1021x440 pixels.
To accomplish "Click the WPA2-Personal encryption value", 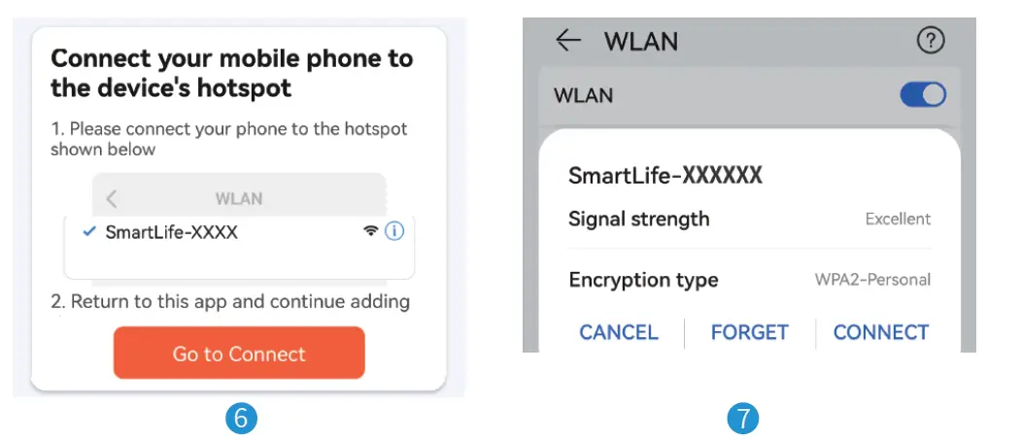I will pyautogui.click(x=872, y=280).
